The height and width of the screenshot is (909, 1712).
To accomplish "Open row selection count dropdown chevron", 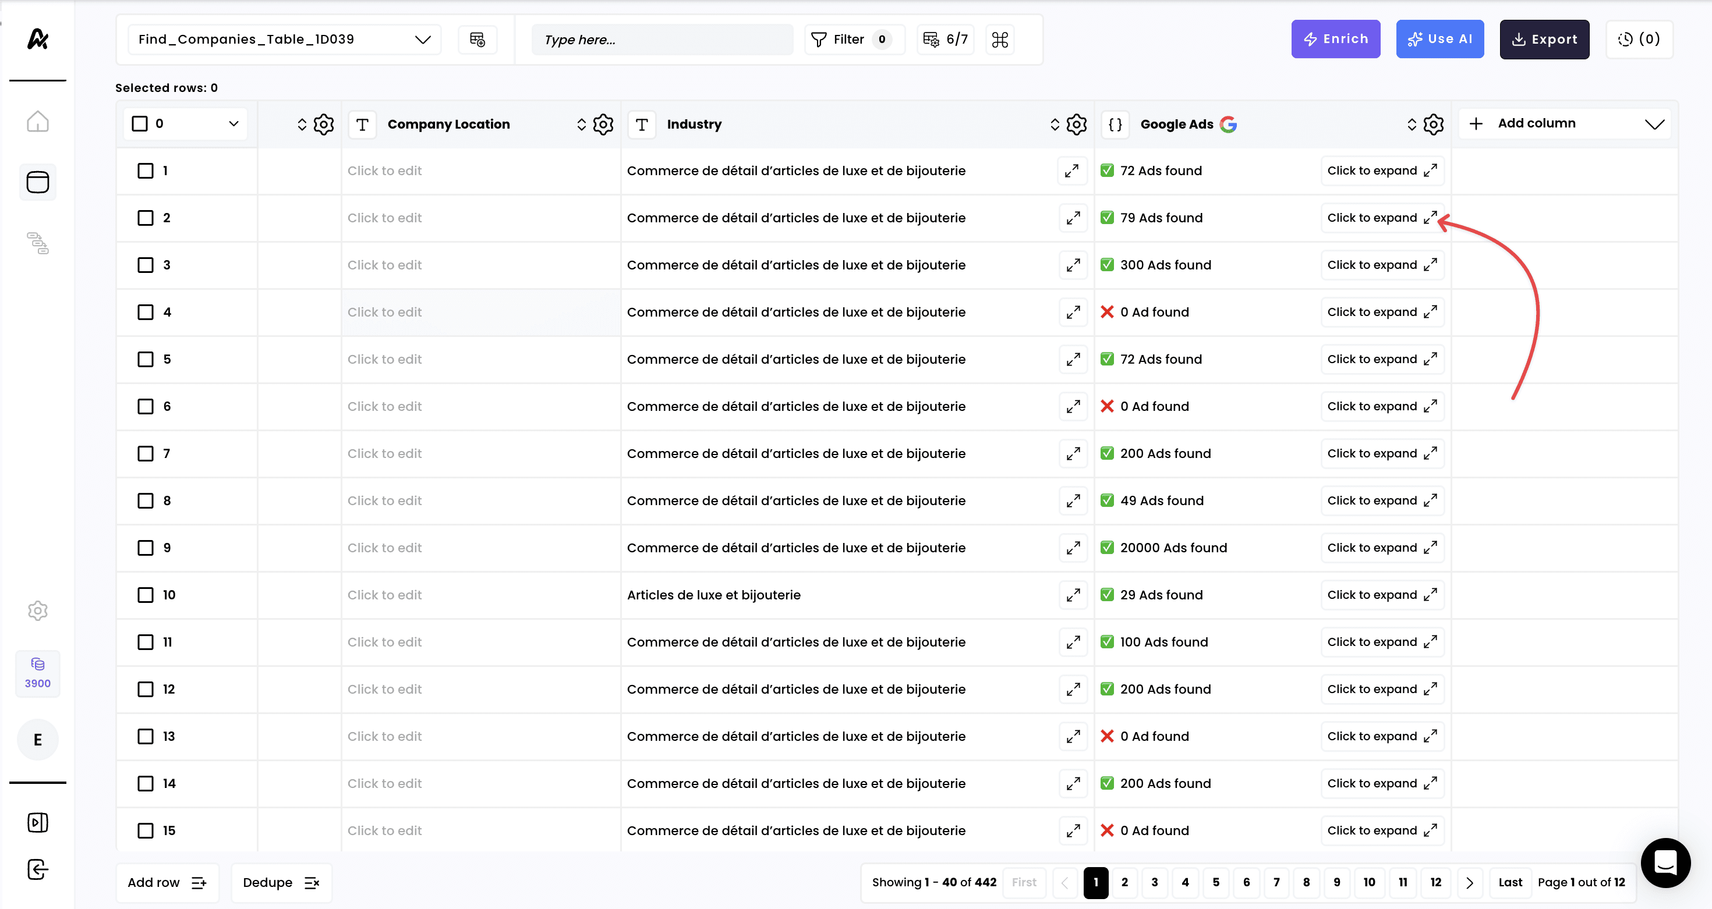I will 234,123.
